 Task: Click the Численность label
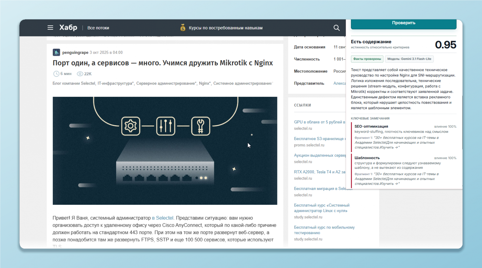(307, 59)
